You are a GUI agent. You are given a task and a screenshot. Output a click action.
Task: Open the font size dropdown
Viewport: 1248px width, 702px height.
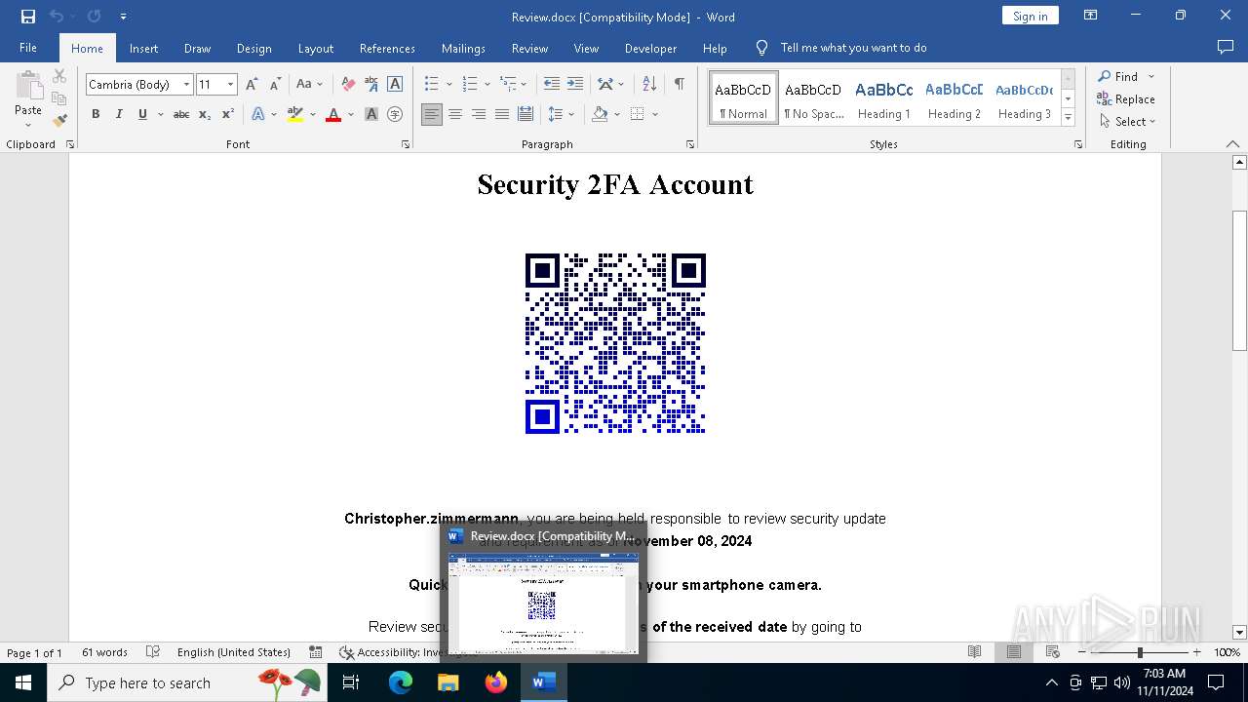click(x=230, y=85)
